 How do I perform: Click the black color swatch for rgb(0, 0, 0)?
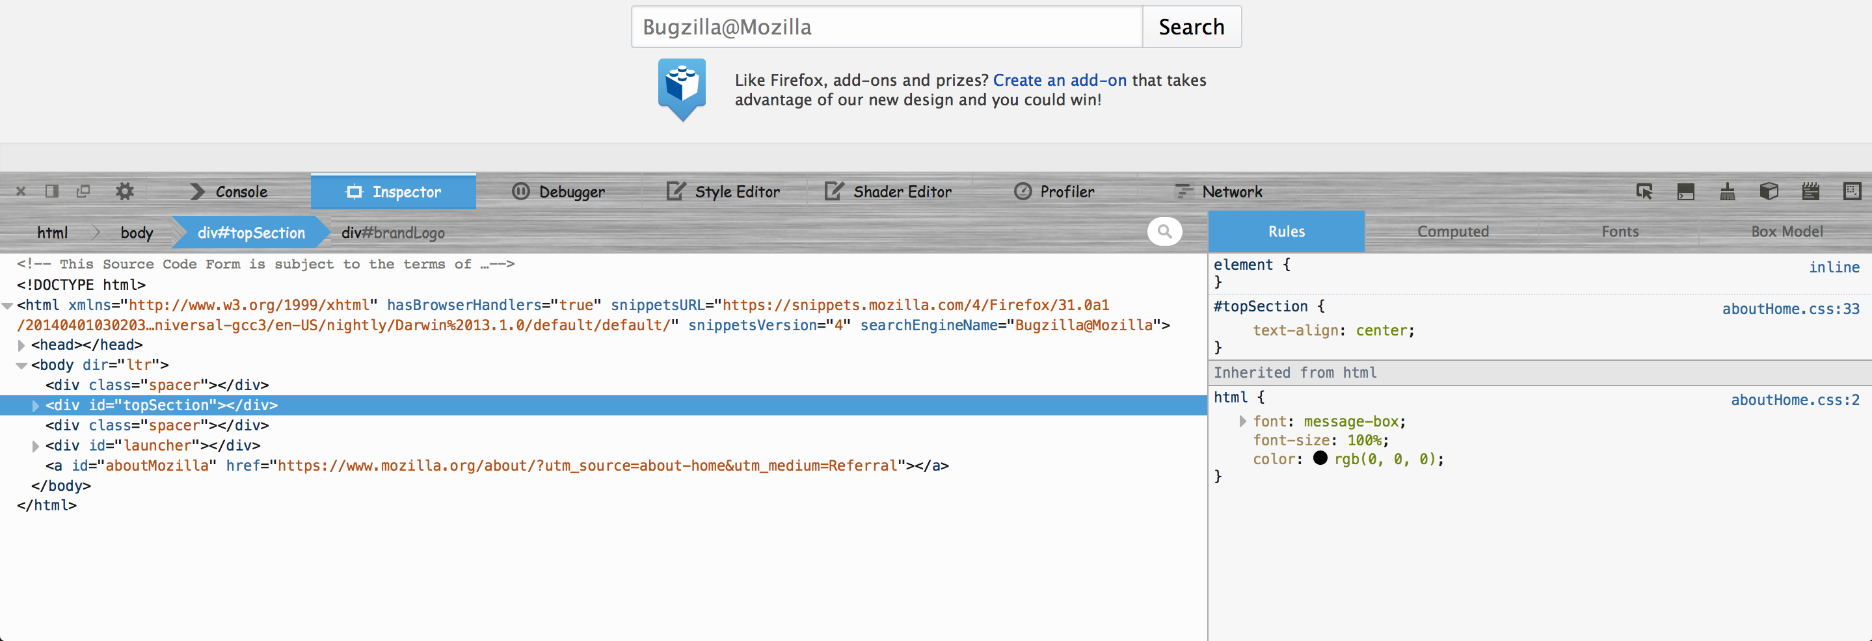[x=1320, y=458]
